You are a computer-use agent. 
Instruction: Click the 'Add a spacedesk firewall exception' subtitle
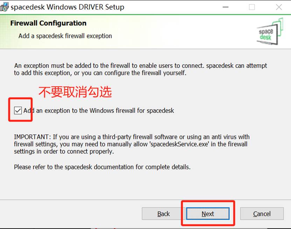[65, 36]
